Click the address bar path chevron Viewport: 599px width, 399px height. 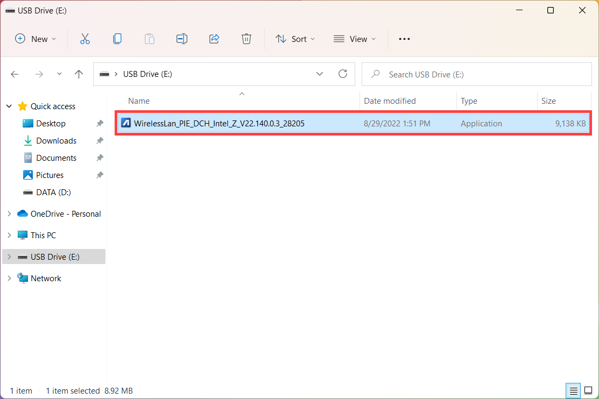coord(116,74)
